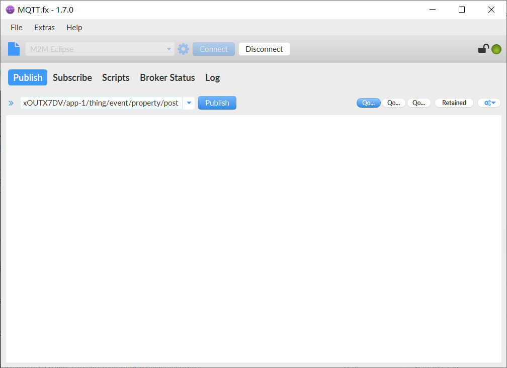Minimize the MQTT.fx window
Image resolution: width=507 pixels, height=368 pixels.
(433, 10)
